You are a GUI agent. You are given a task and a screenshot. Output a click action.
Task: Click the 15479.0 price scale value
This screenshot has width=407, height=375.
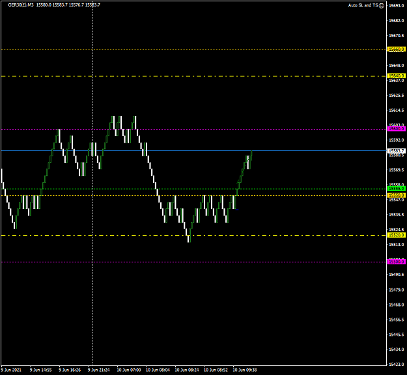[x=397, y=290]
